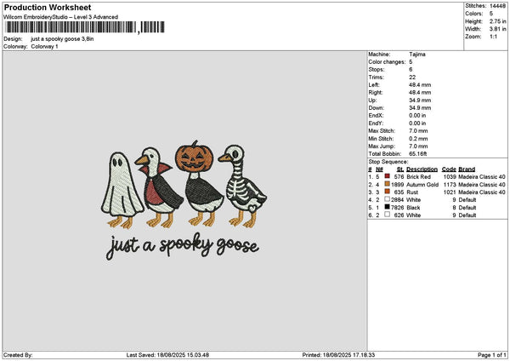
Task: Select the first White swatch with 2884 stitches
Action: click(x=387, y=199)
